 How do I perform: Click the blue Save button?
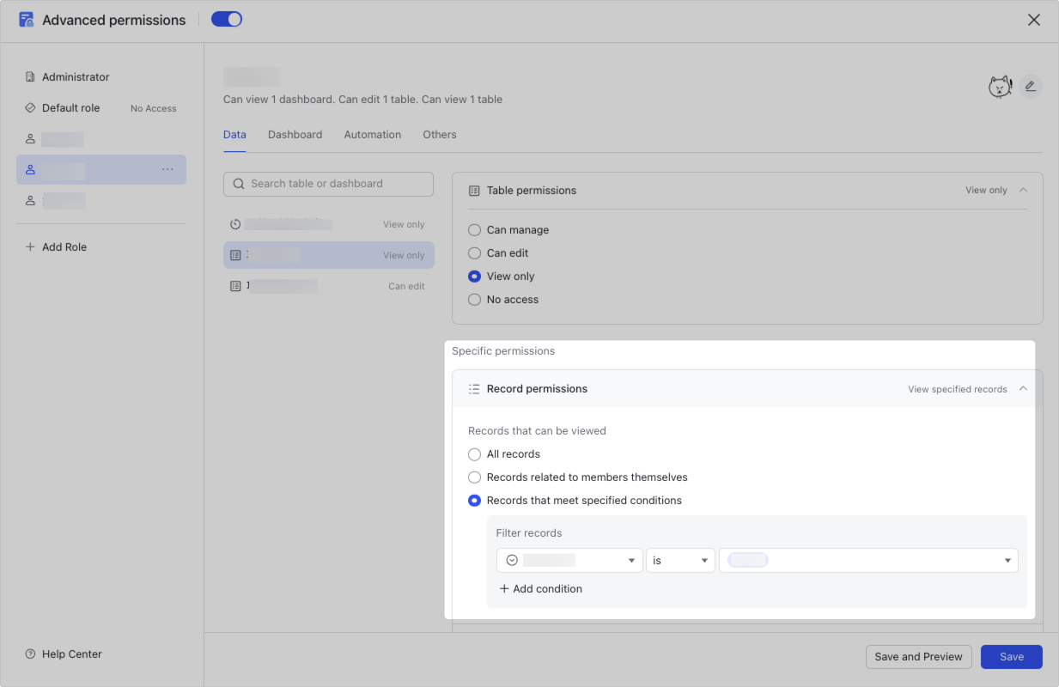1012,657
